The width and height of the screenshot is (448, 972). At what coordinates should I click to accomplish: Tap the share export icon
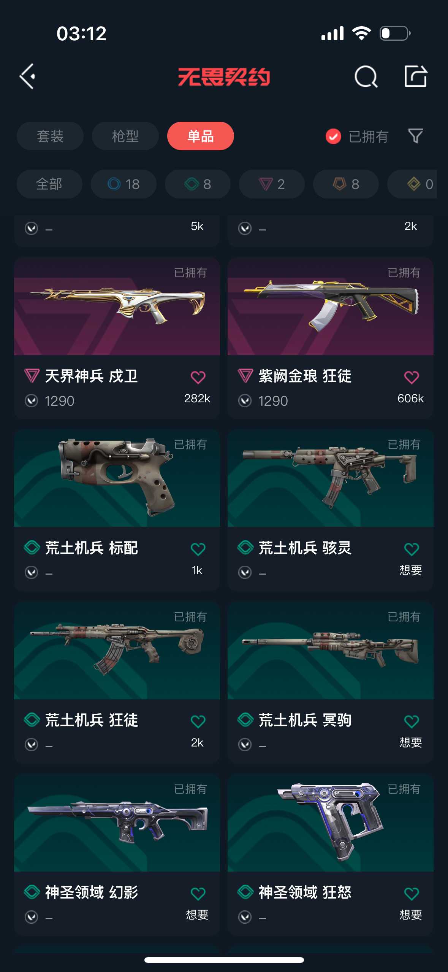tap(415, 76)
